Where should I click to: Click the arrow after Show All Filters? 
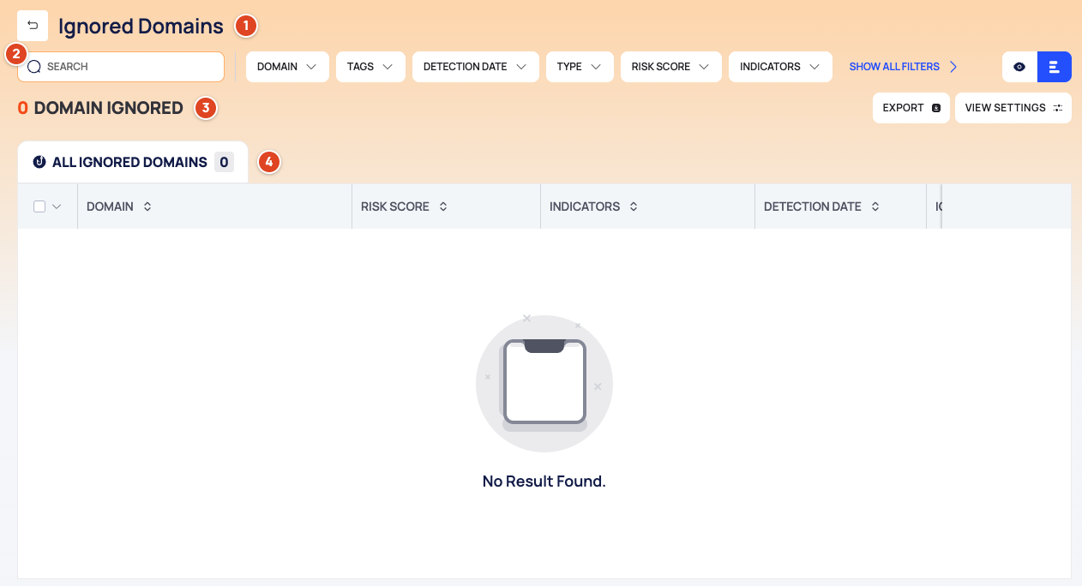953,67
